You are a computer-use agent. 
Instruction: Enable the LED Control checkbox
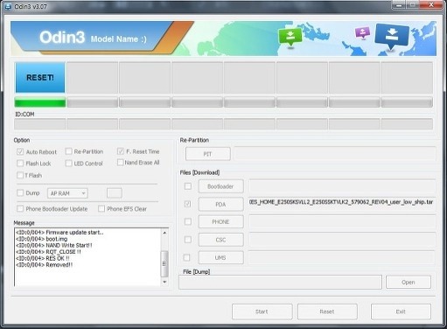(68, 164)
